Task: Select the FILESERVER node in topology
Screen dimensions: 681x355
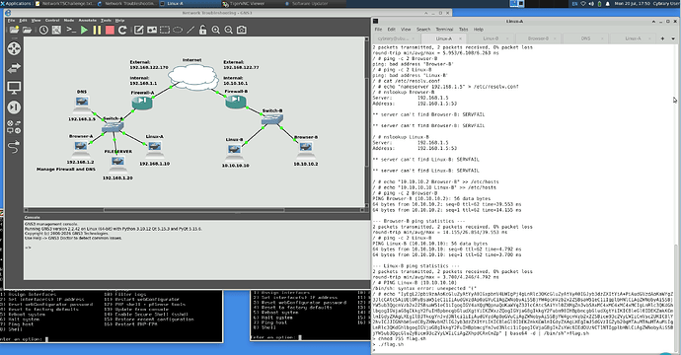Action: click(x=117, y=164)
